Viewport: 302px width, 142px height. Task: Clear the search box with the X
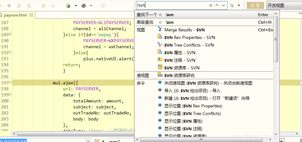211,6
